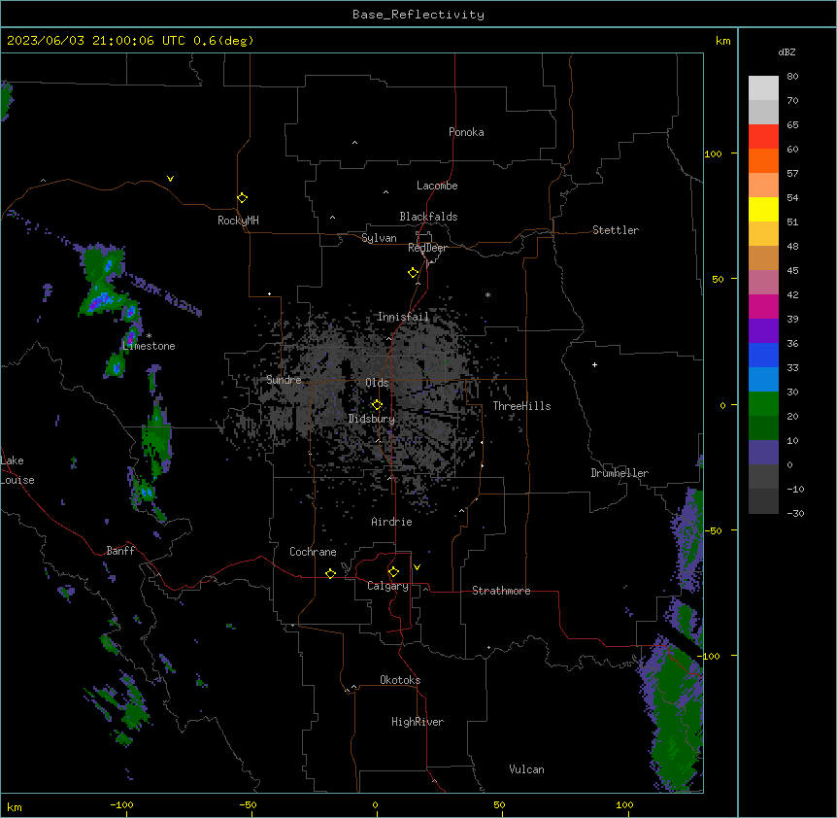Click the bright green 20-30 dBZ swatch
The width and height of the screenshot is (837, 818).
click(763, 404)
